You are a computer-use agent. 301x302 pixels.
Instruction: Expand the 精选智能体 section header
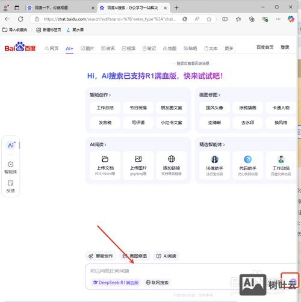point(212,144)
